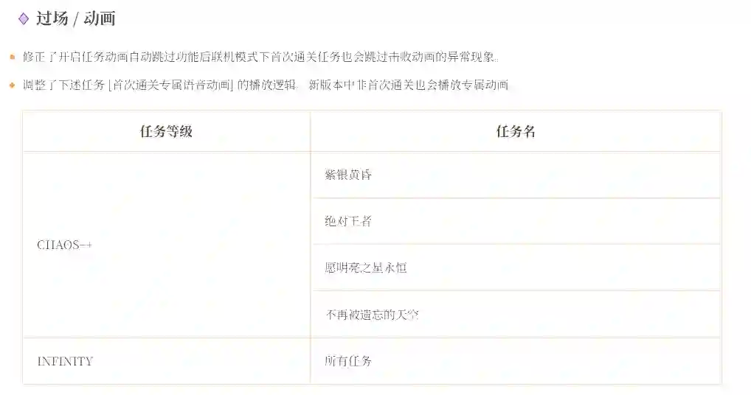Click the bracketed text 首次通关专属语音动画
The height and width of the screenshot is (395, 751).
tap(171, 85)
